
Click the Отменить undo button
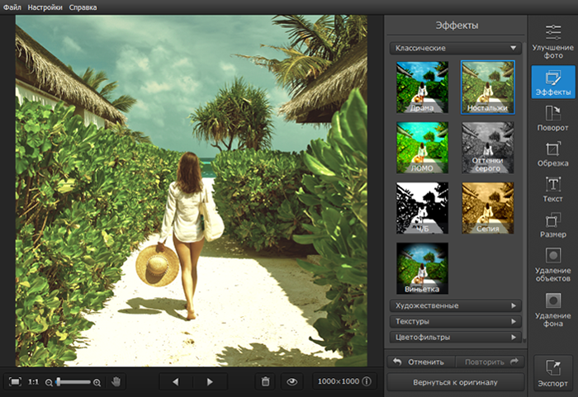(x=419, y=362)
